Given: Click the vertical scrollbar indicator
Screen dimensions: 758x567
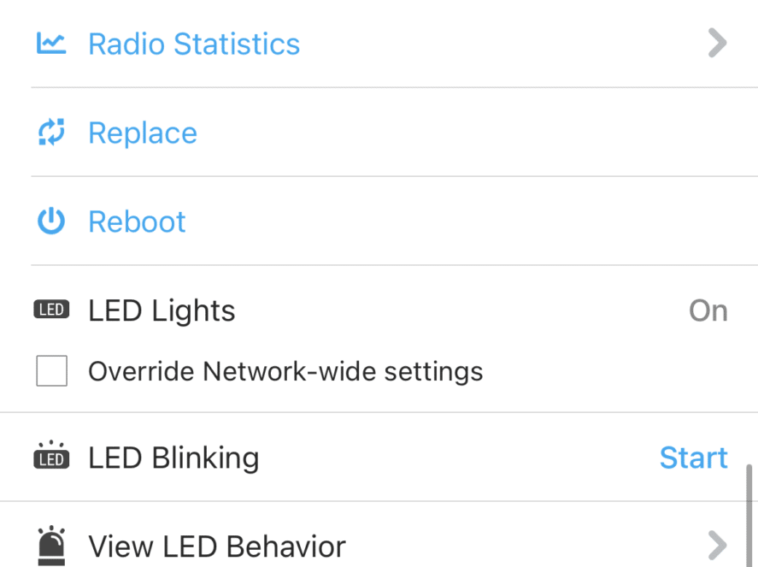Looking at the screenshot, I should (749, 516).
